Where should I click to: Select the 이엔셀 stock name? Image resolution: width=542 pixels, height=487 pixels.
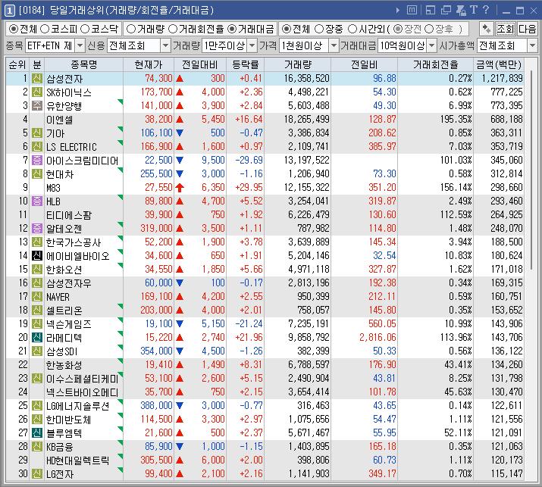(x=59, y=120)
